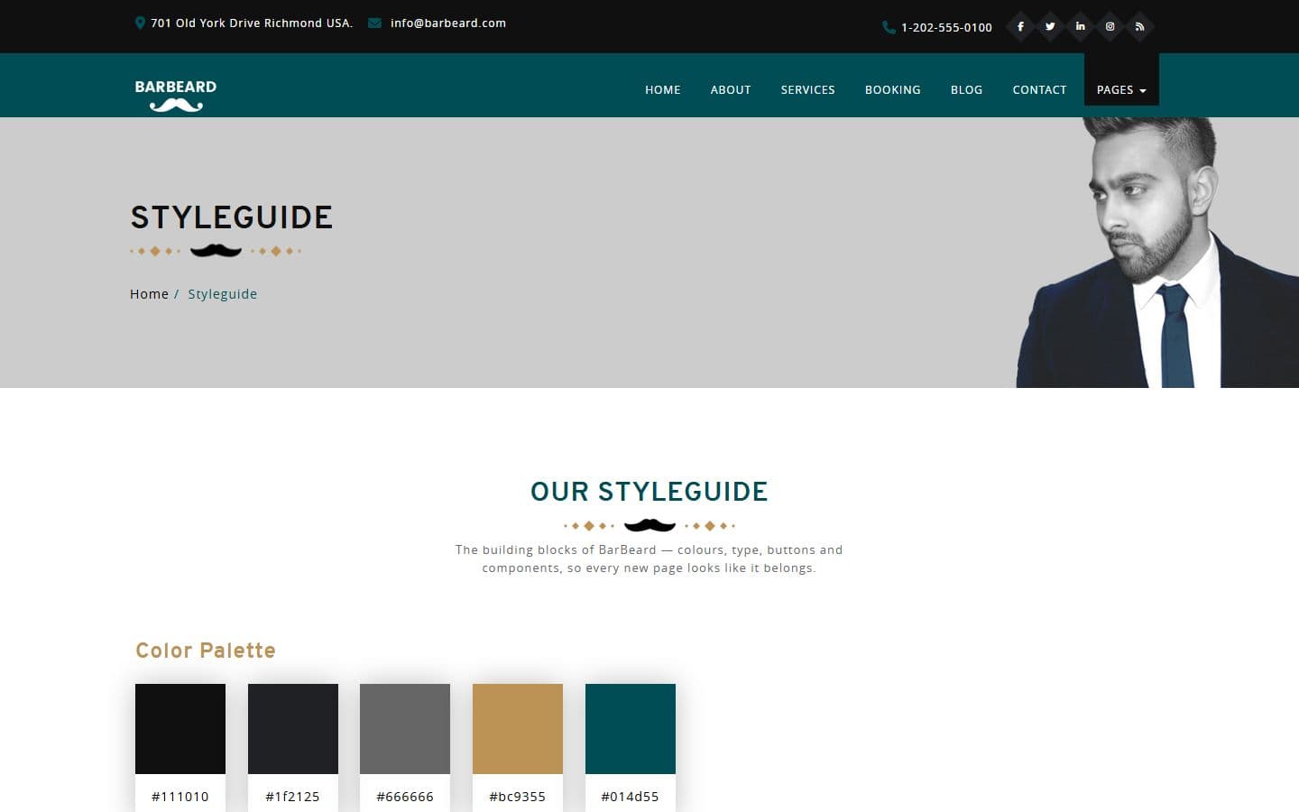Open the Booking nav item
Viewport: 1299px width, 812px height.
(893, 89)
